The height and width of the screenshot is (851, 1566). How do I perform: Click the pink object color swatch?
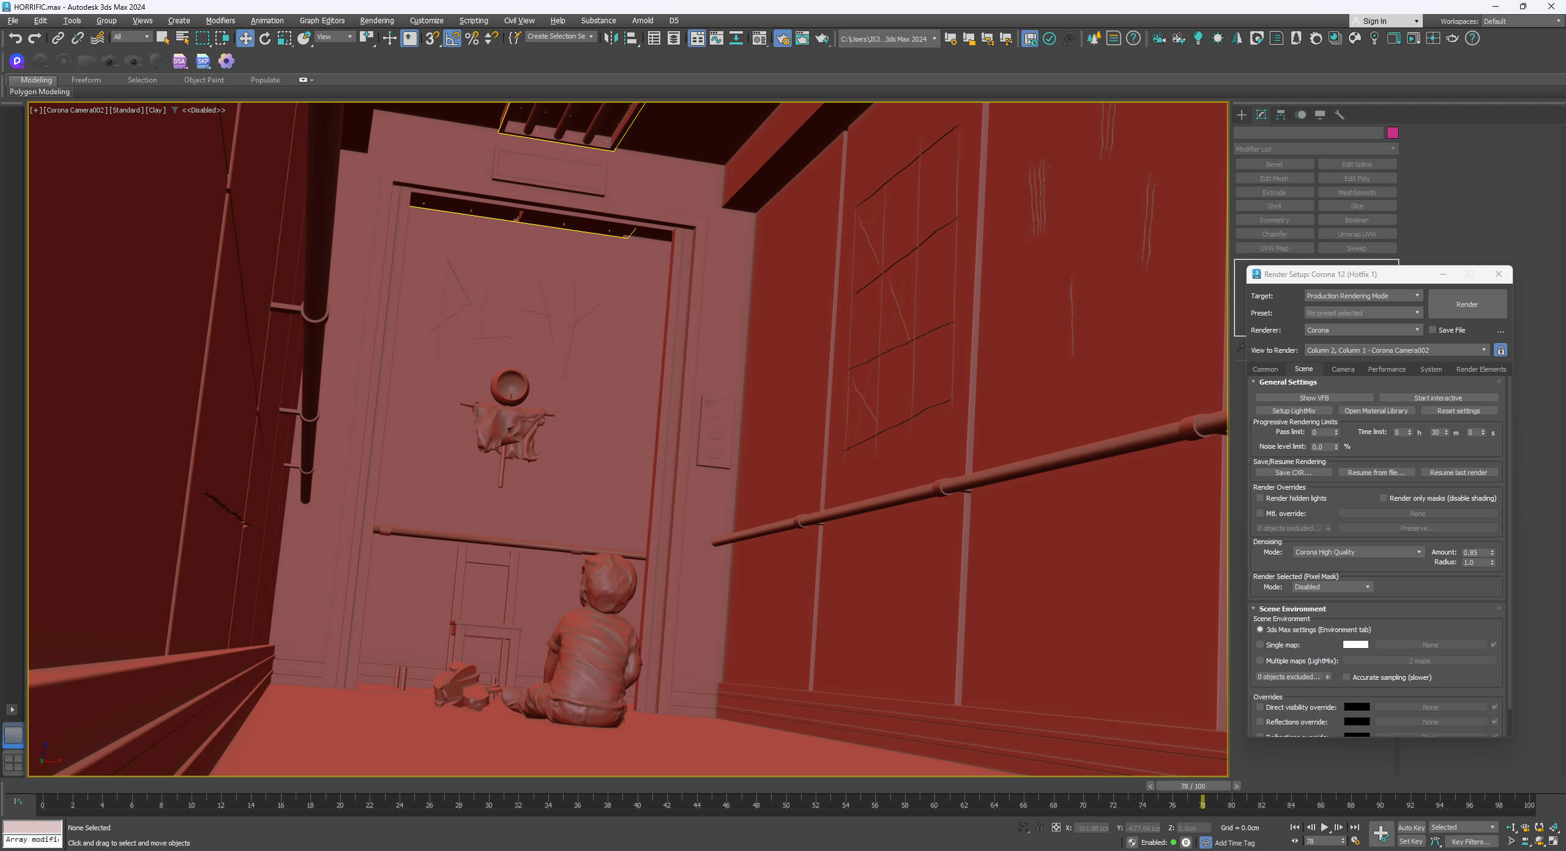[1392, 133]
